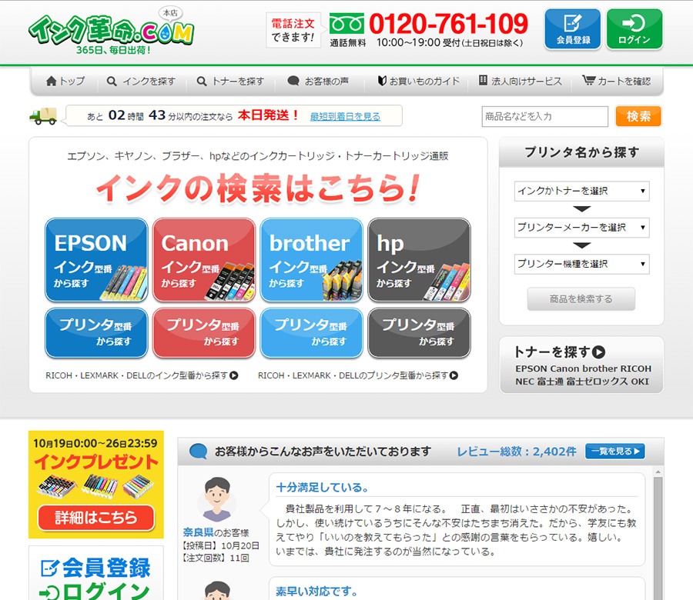Click 商品を検索する button
Screen dimensions: 693x600
[581, 299]
